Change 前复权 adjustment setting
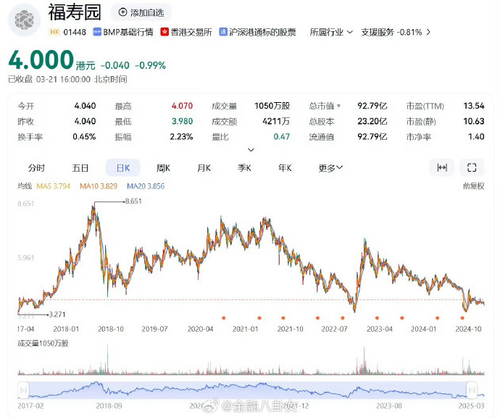The image size is (500, 418). coord(473,186)
